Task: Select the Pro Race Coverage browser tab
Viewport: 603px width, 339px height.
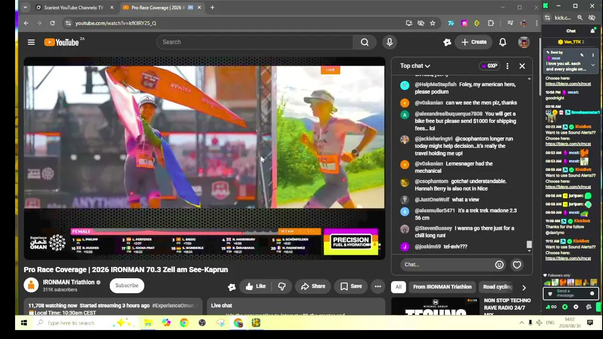Action: 162,8
